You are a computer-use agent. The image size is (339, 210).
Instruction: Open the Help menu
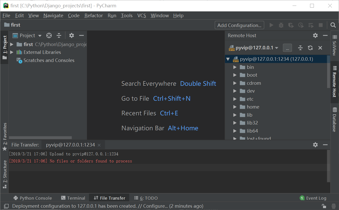(x=178, y=15)
